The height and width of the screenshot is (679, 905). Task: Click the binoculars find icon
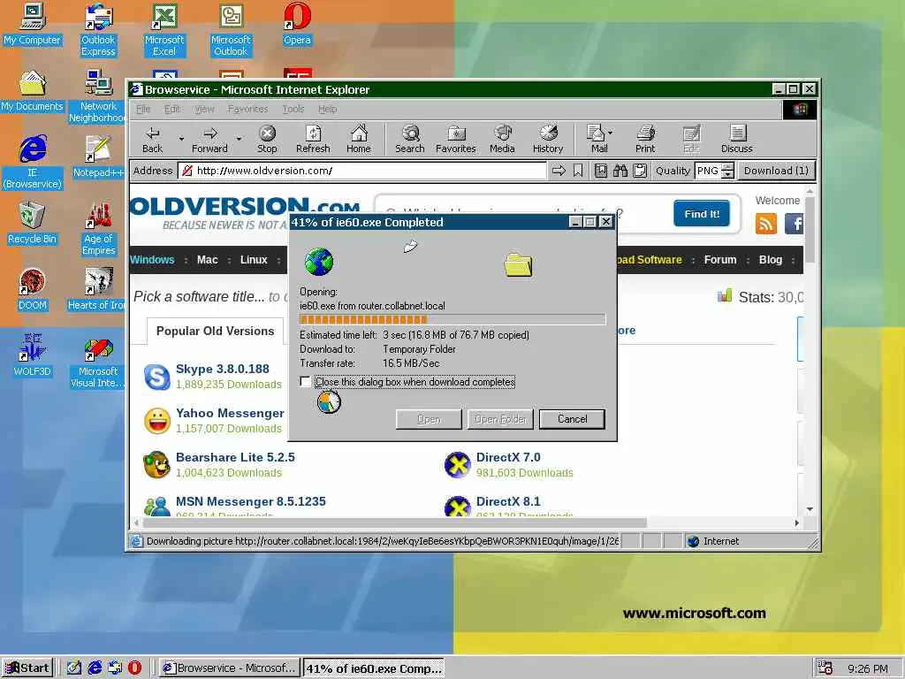(620, 171)
